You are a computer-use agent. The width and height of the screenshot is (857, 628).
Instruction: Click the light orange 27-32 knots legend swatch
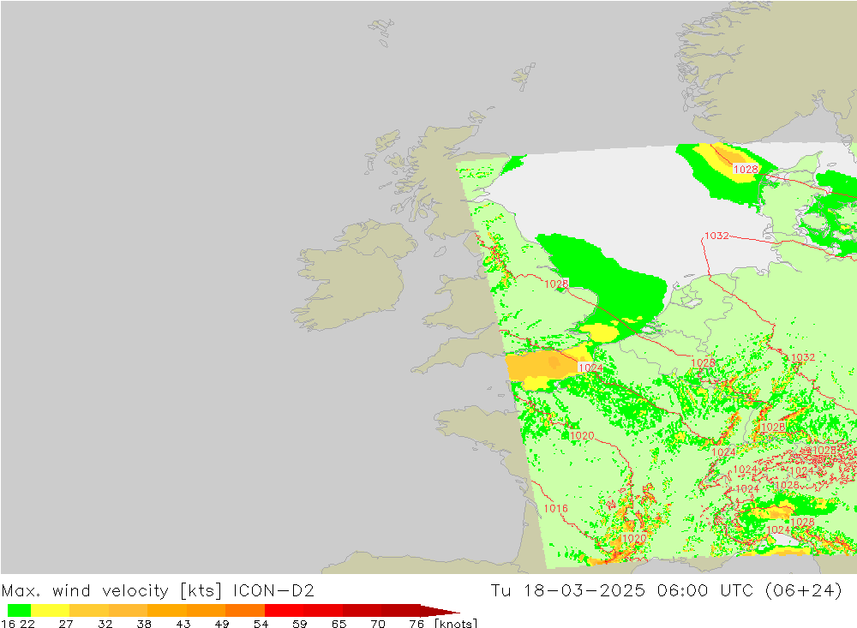tap(89, 610)
